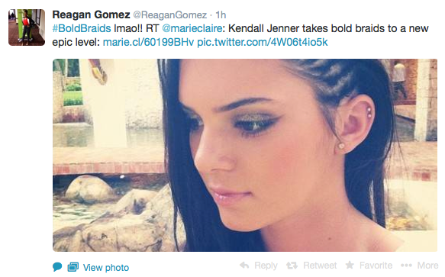445x277 pixels.
Task: Open the pic.twitter.com/4W06t4io5k link
Action: click(263, 42)
